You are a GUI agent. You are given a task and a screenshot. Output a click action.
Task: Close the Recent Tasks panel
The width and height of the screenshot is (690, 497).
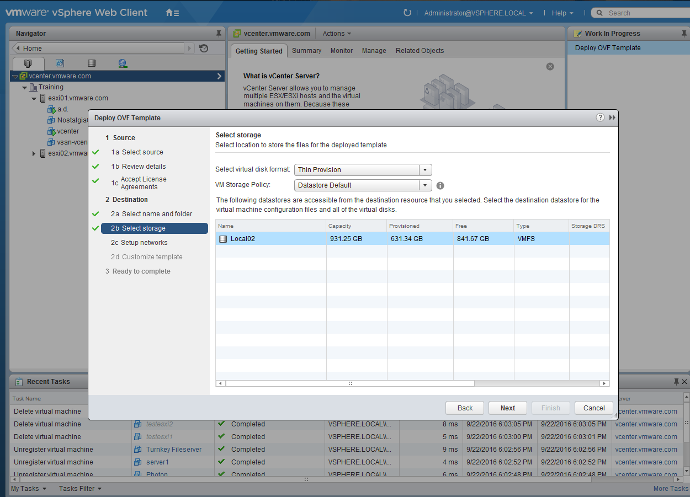click(685, 382)
